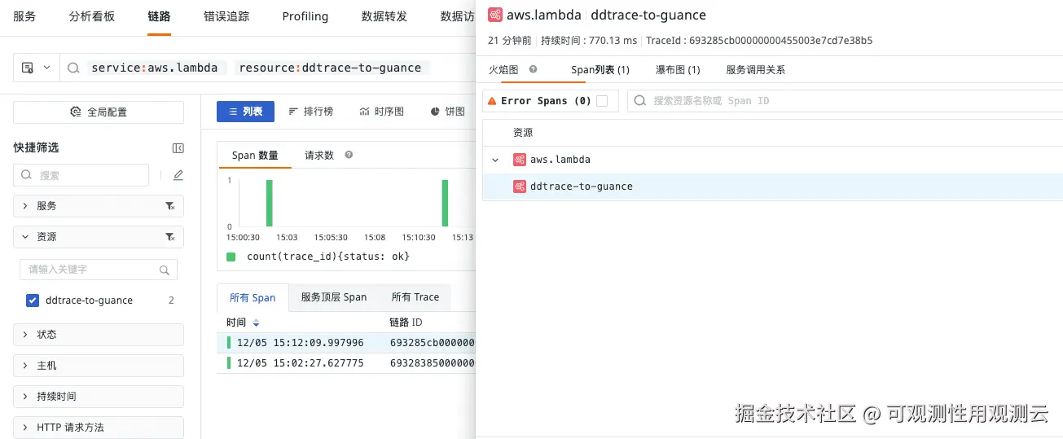Viewport: 1063px width, 439px height.
Task: Uncheck the ddtrace-to-guance checkbox
Action: tap(33, 301)
